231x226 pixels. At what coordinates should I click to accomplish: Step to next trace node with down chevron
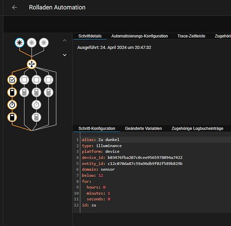(x=65, y=55)
